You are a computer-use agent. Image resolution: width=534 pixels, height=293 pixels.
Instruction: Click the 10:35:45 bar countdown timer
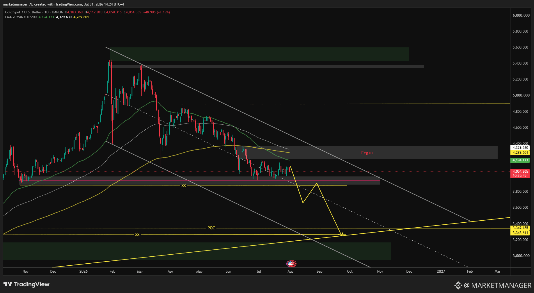[520, 176]
